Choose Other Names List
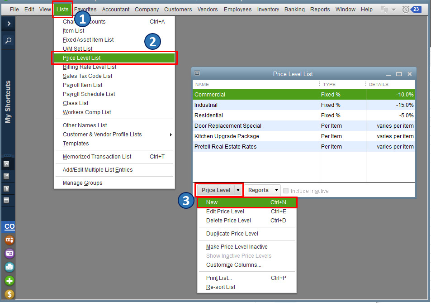This screenshot has width=431, height=303. pos(114,125)
